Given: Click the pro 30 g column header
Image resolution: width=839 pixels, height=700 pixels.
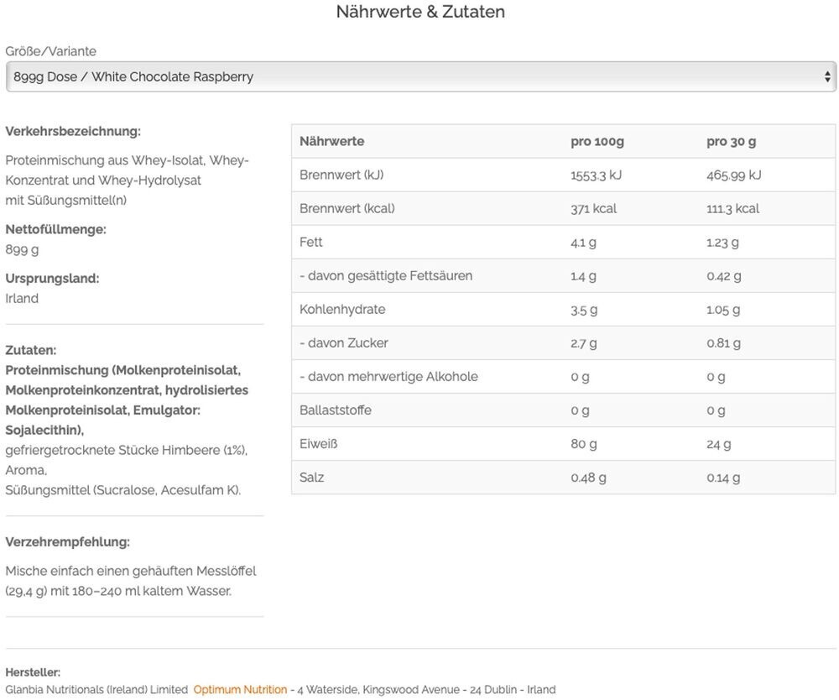Looking at the screenshot, I should coord(731,141).
